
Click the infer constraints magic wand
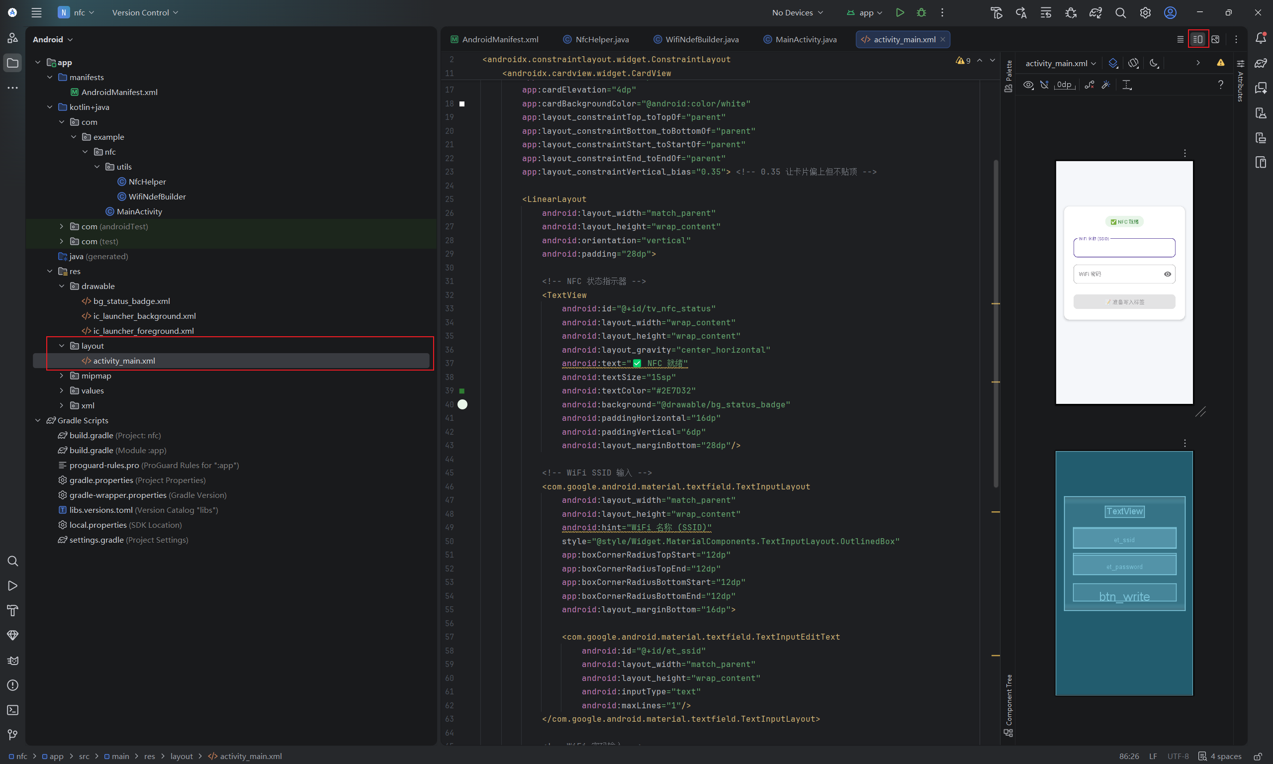[1106, 85]
